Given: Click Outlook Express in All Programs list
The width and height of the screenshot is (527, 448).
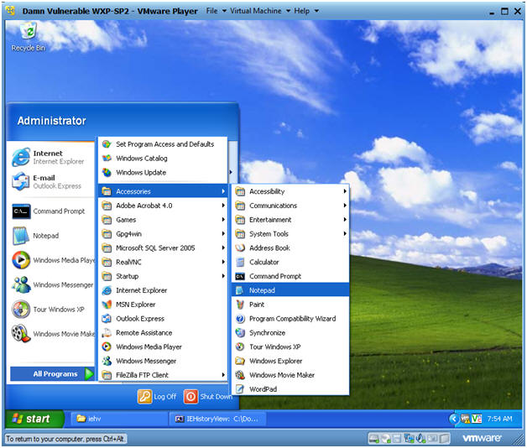Looking at the screenshot, I should (x=163, y=319).
